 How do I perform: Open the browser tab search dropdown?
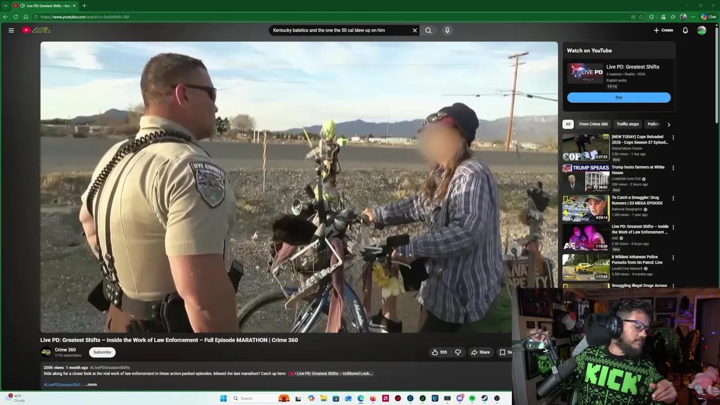point(5,6)
